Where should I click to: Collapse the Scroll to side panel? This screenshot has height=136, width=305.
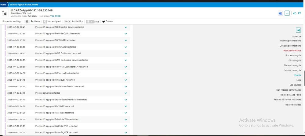(x=298, y=30)
